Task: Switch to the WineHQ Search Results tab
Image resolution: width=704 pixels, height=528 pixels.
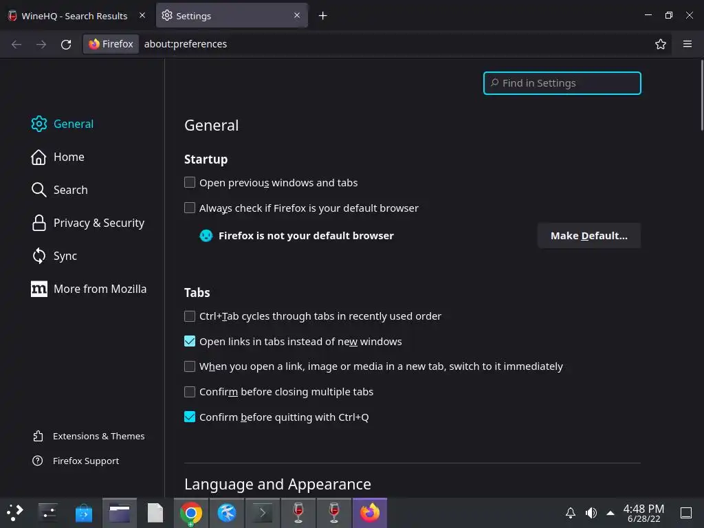Action: point(74,16)
